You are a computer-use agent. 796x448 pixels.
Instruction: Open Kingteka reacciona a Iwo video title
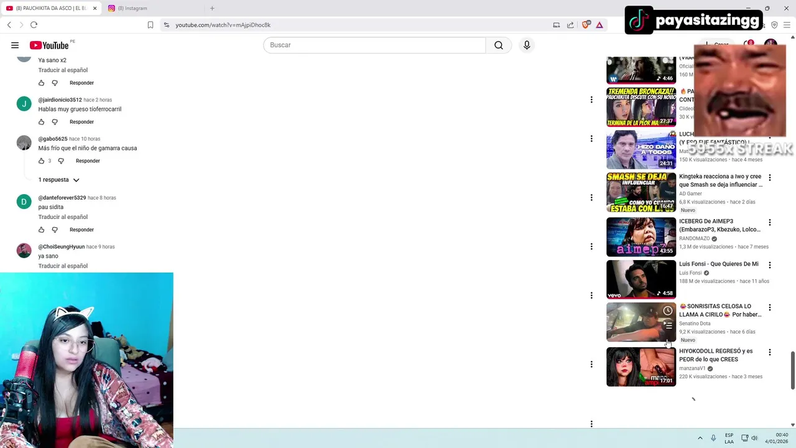(x=721, y=180)
